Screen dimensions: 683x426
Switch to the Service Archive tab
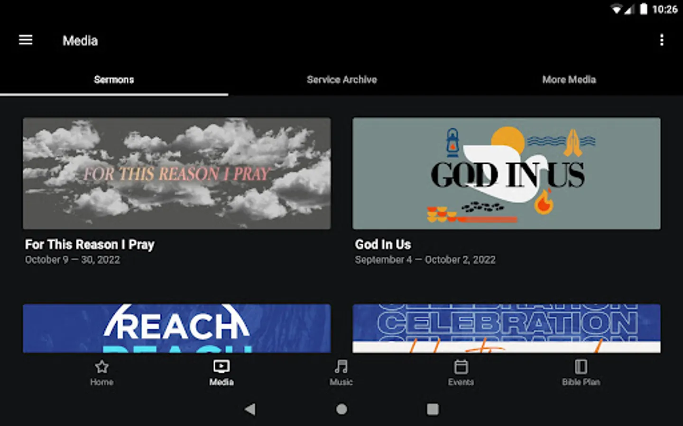pos(341,80)
